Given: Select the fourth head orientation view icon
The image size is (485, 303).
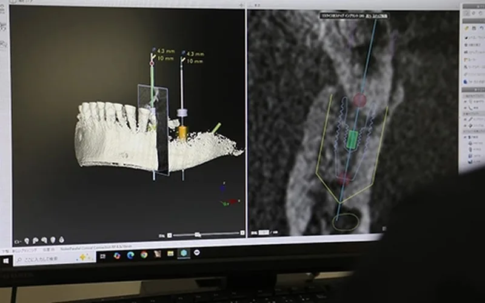Looking at the screenshot, I should 53,239.
